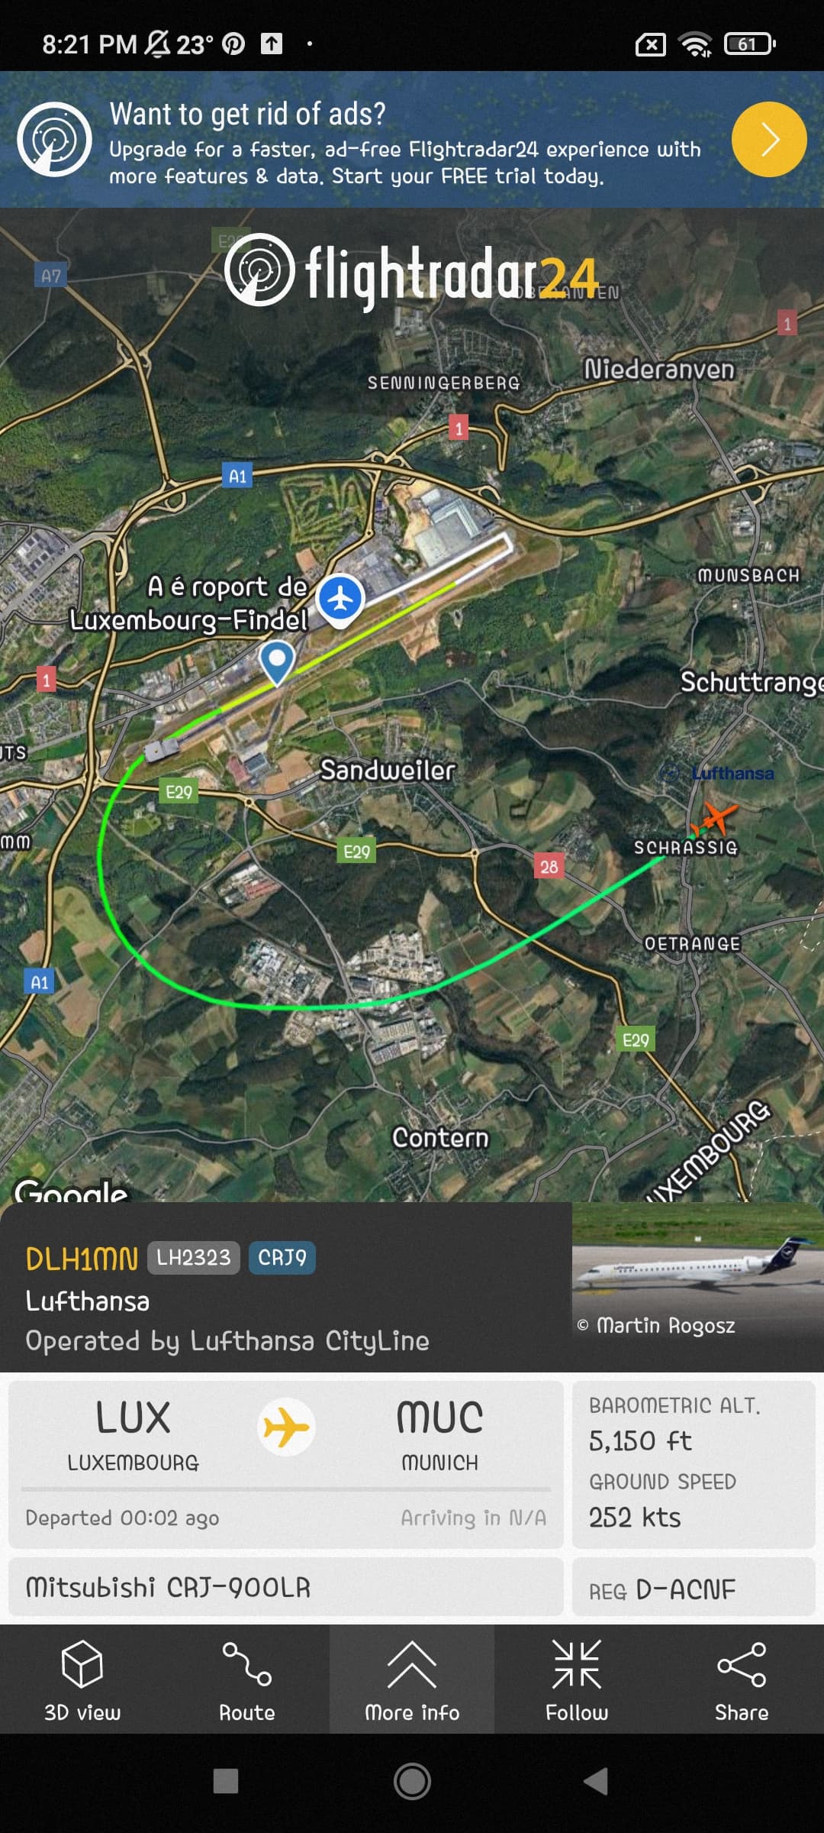Open LUX Luxembourg departure airport
824x1833 pixels.
click(x=133, y=1434)
